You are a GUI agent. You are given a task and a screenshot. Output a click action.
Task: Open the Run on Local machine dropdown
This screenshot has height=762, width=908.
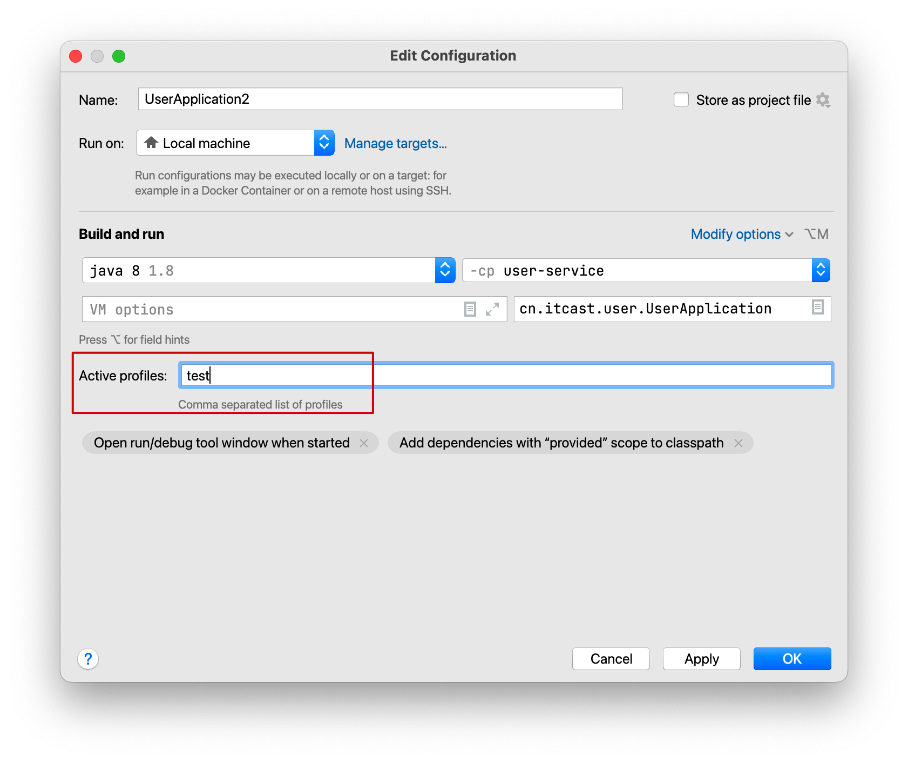click(x=235, y=143)
